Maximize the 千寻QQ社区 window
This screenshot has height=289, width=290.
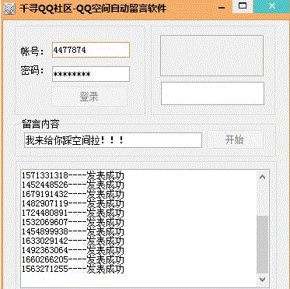coord(243,6)
